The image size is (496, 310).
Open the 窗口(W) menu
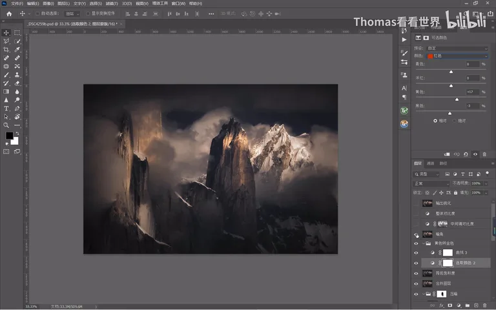[178, 3]
